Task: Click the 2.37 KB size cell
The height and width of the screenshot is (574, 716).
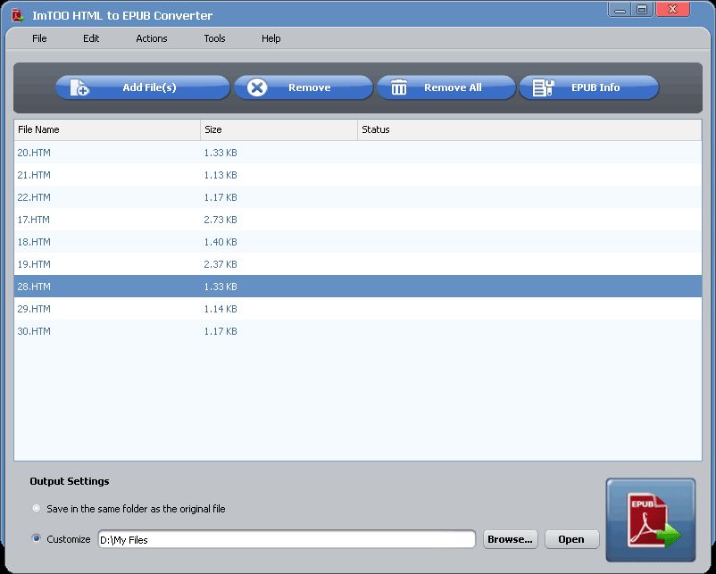Action: click(x=221, y=264)
